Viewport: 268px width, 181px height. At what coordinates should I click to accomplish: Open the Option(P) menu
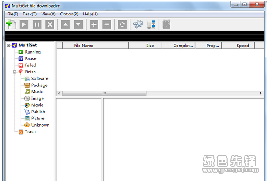click(69, 14)
